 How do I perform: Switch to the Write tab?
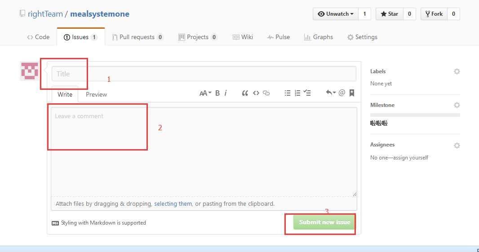click(65, 94)
